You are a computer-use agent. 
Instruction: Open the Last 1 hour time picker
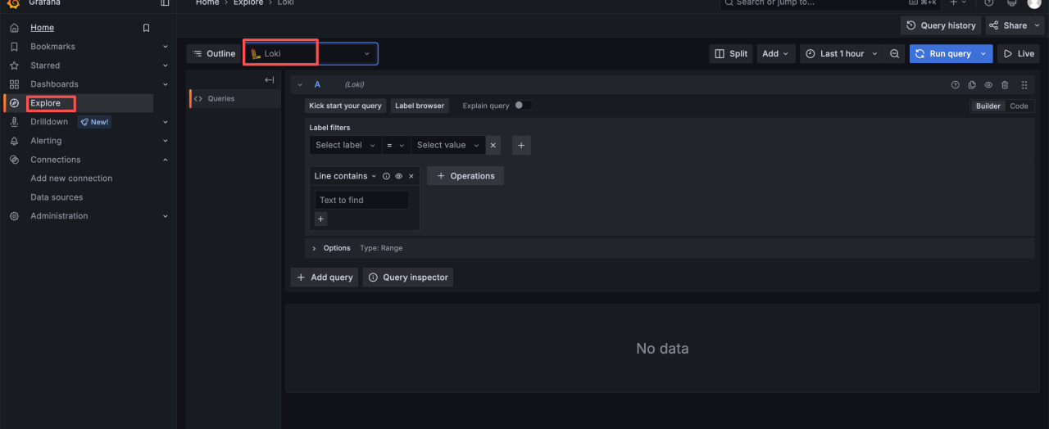coord(841,54)
